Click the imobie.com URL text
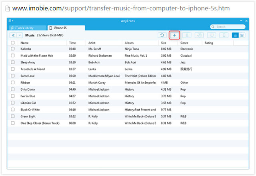 tap(121, 8)
